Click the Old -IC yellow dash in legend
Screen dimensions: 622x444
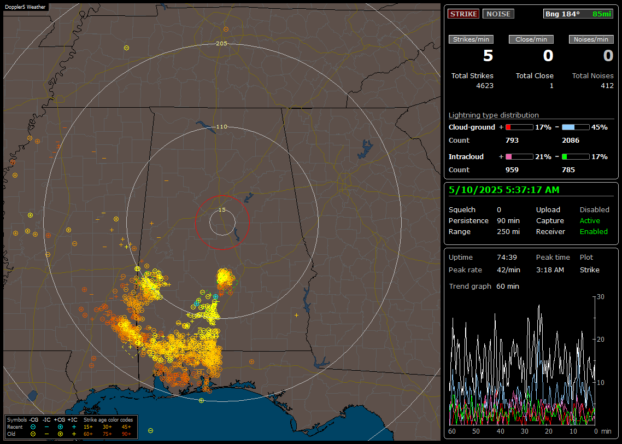click(x=47, y=434)
